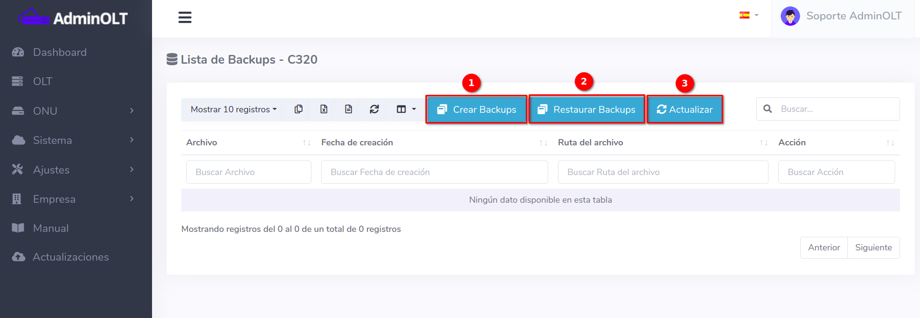The image size is (920, 318).
Task: Export table with Excel icon
Action: pyautogui.click(x=324, y=109)
